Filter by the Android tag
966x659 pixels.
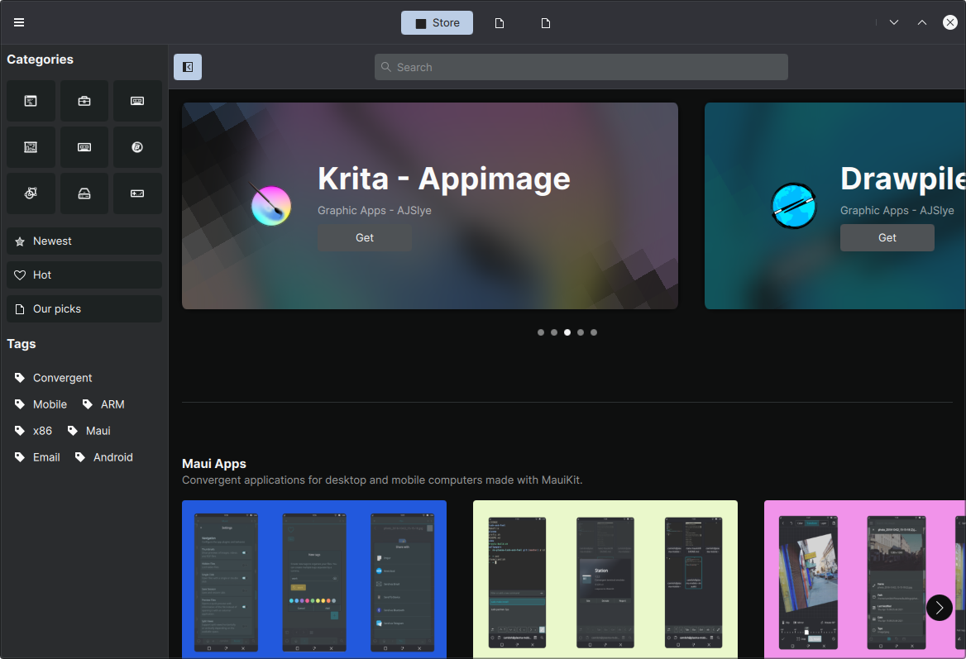pyautogui.click(x=103, y=457)
